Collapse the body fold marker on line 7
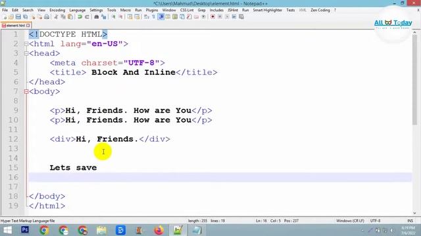The height and width of the screenshot is (236, 421). (x=26, y=92)
